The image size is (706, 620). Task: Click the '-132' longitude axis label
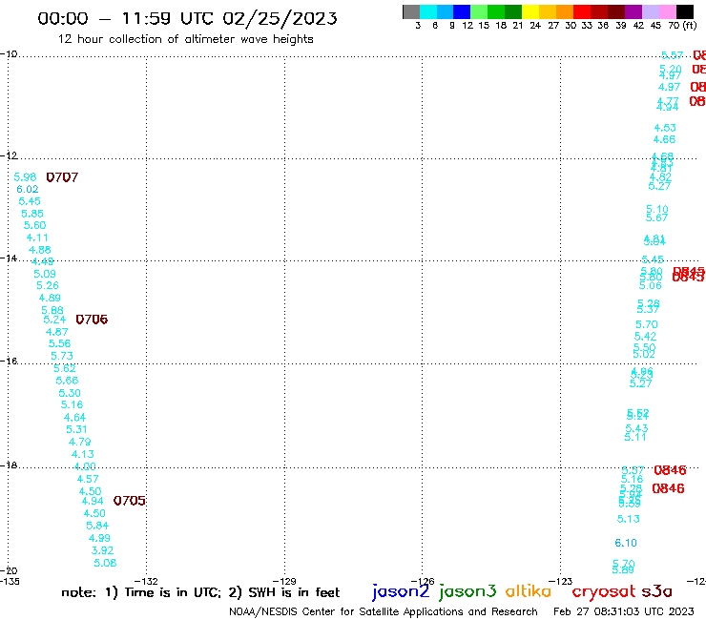pyautogui.click(x=146, y=581)
